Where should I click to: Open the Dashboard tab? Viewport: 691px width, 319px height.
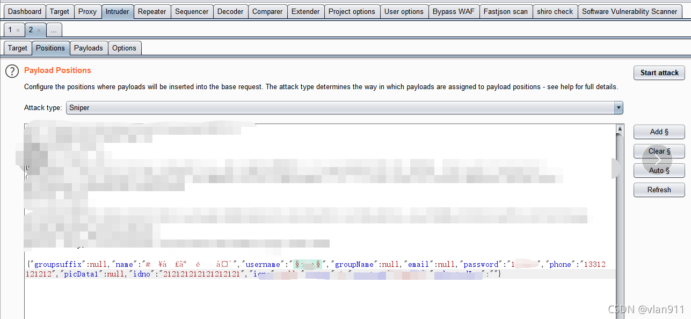(x=25, y=11)
